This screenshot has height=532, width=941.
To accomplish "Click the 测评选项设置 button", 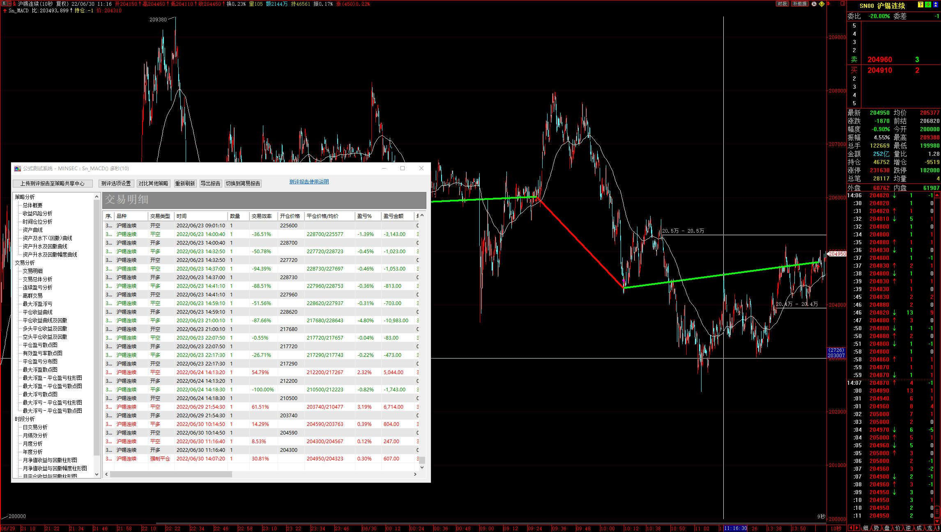I will tap(116, 183).
